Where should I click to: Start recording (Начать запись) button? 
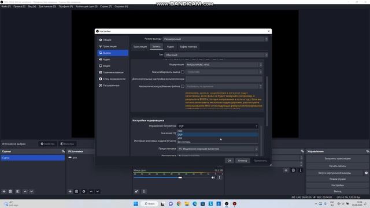pyautogui.click(x=338, y=166)
